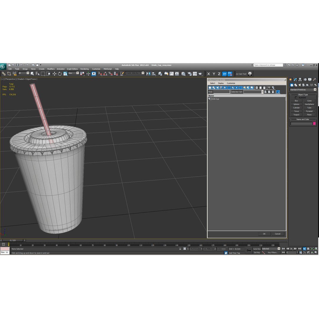Toggle the 3D Snaps button
319x319 pixels.
(100, 74)
